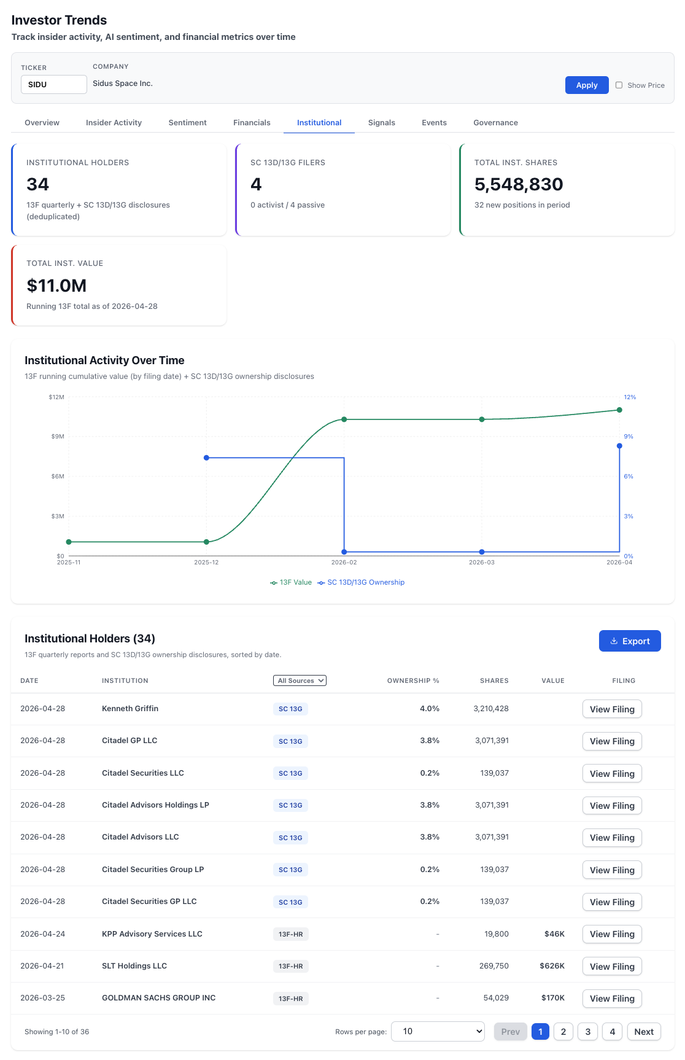The width and height of the screenshot is (685, 1060).
Task: Click the $626K value for SLT Holdings
Action: coord(552,966)
